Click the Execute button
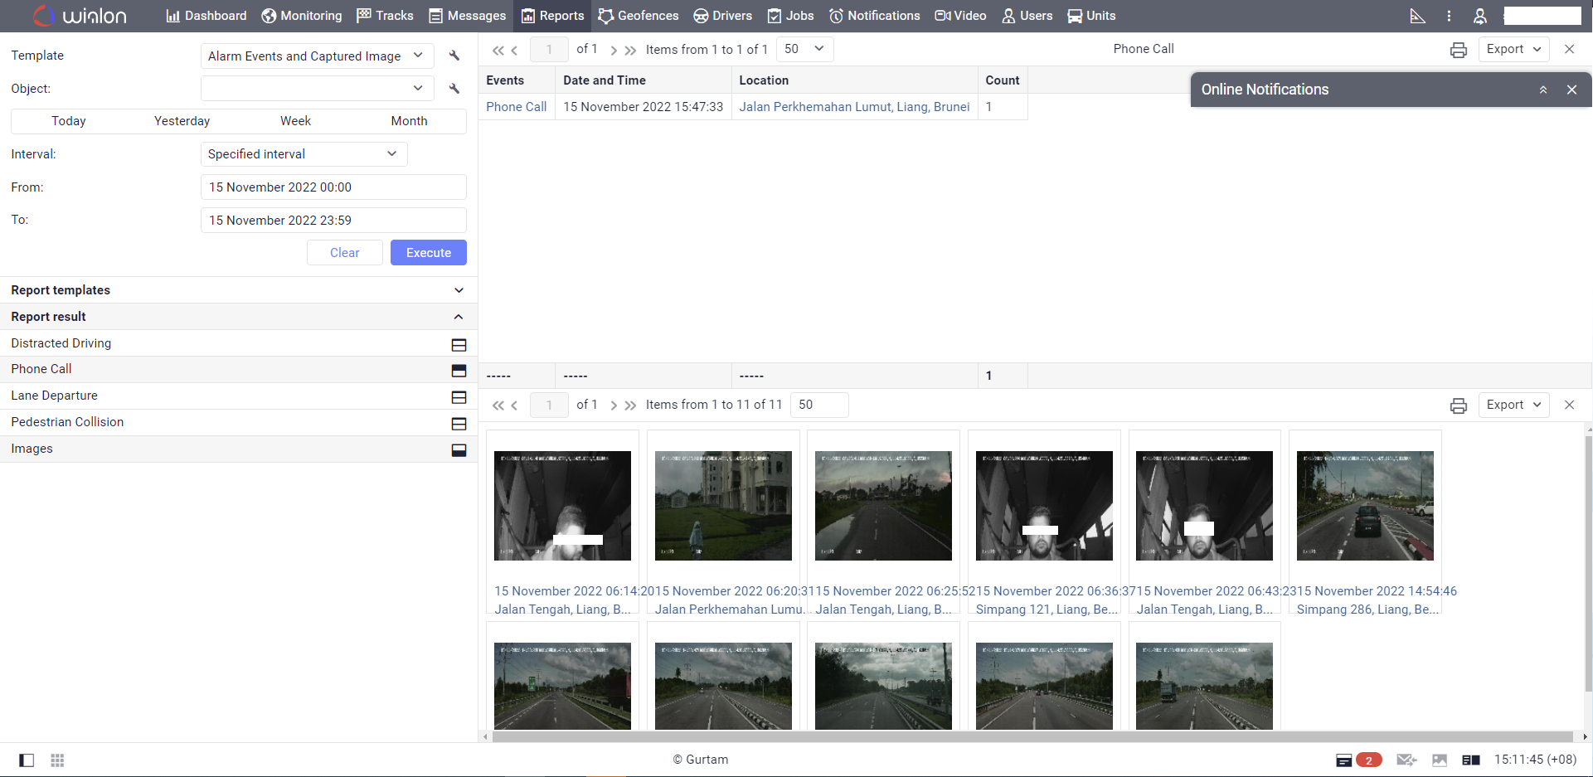Image resolution: width=1593 pixels, height=777 pixels. [428, 253]
